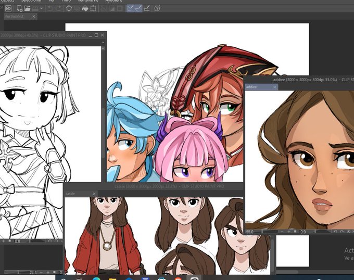
Task: Close the cassie tab
Action: coord(94,194)
